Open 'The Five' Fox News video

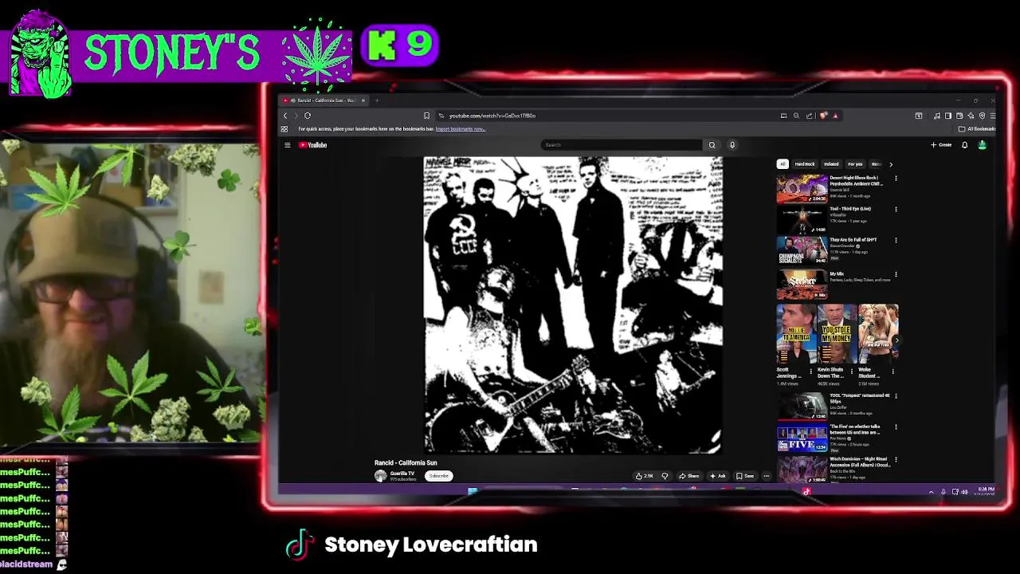(802, 438)
